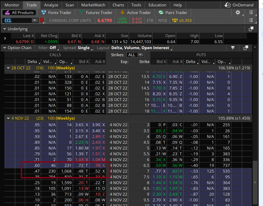Change the Layout dropdown
The image size is (263, 206).
(x=134, y=48)
